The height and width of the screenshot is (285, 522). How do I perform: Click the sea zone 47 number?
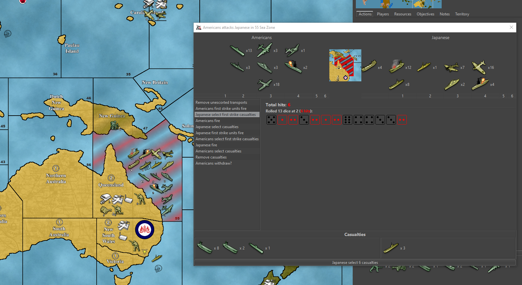(145, 128)
